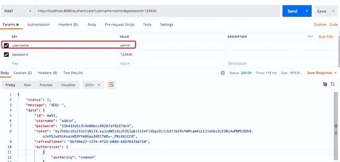340x162 pixels.
Task: Click Bulk Edit
Action: pos(326,37)
